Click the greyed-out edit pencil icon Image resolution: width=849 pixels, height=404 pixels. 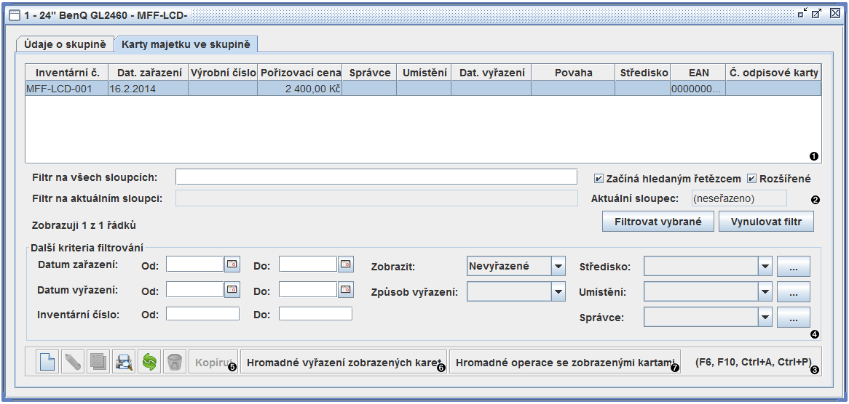(x=73, y=361)
